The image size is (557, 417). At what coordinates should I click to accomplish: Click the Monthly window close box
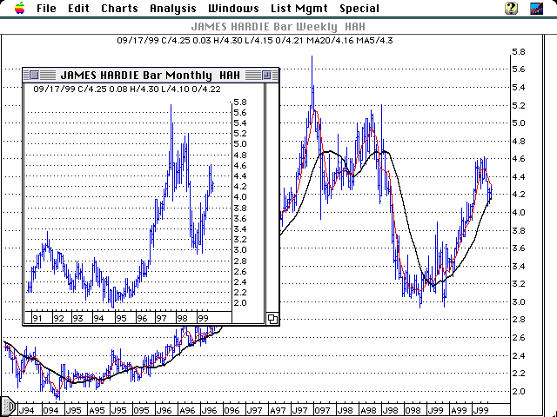pyautogui.click(x=34, y=76)
